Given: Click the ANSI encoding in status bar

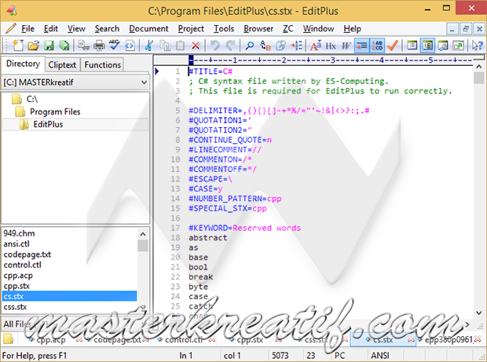Looking at the screenshot, I should (380, 355).
